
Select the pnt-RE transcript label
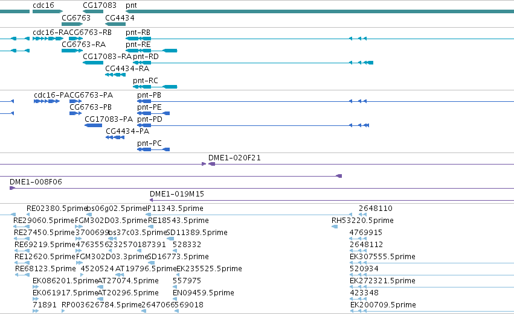(138, 44)
